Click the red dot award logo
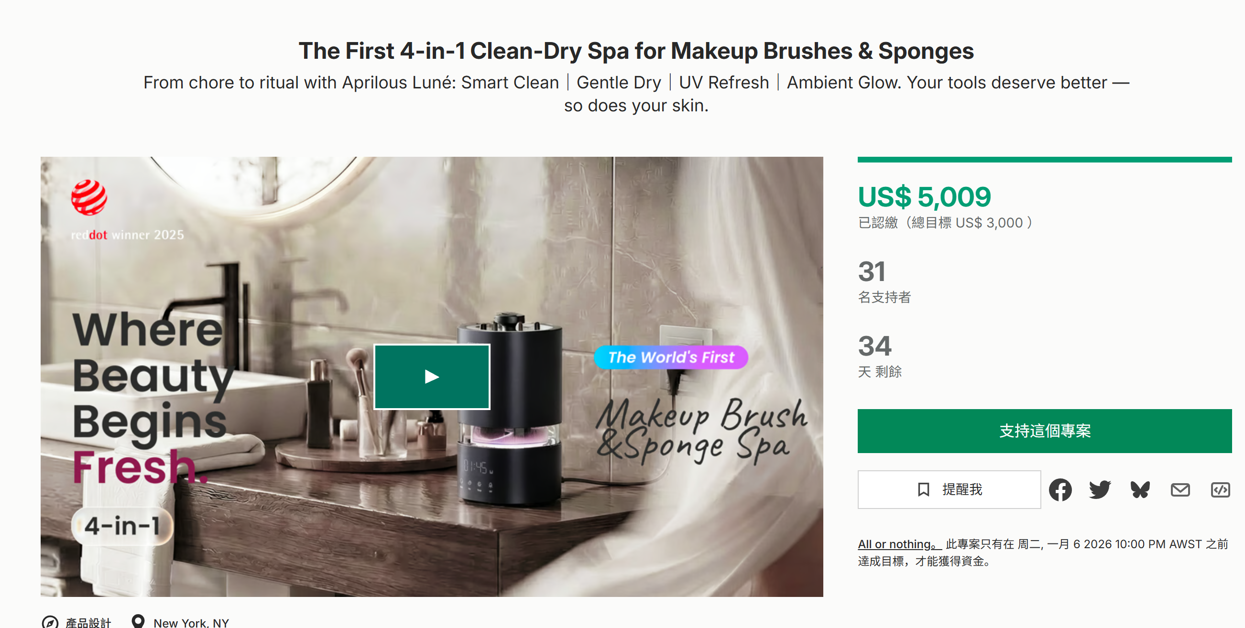 click(89, 197)
